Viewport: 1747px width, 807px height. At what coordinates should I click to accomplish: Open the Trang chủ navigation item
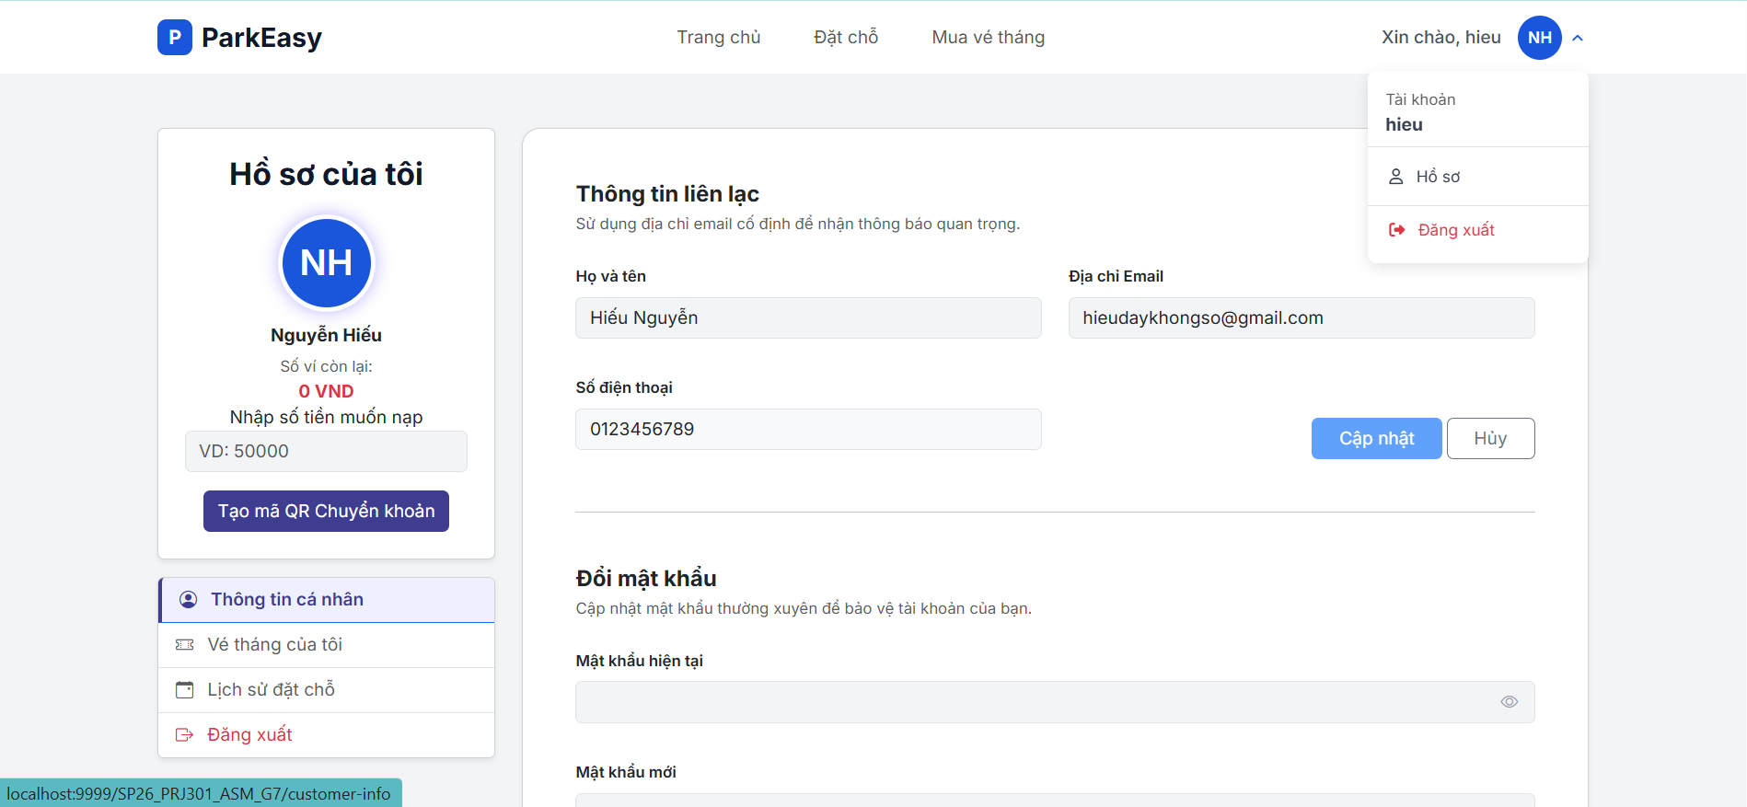[718, 38]
